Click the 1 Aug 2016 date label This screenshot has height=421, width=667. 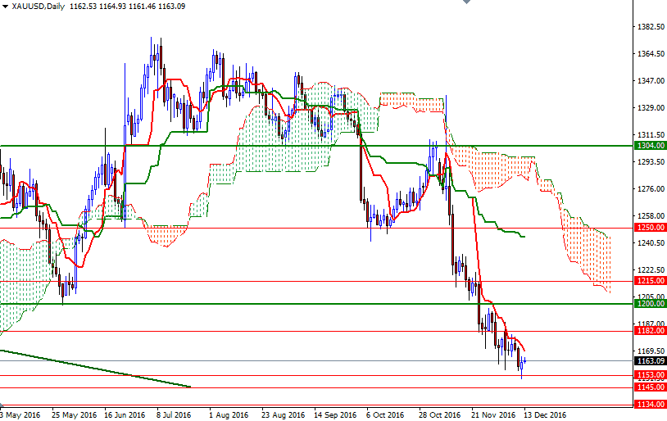click(x=227, y=414)
